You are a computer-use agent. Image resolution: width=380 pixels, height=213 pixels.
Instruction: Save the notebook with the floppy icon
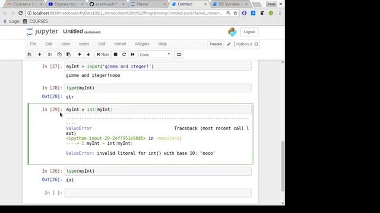click(29, 54)
